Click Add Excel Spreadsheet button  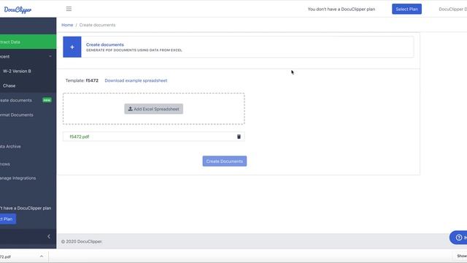[x=154, y=109]
